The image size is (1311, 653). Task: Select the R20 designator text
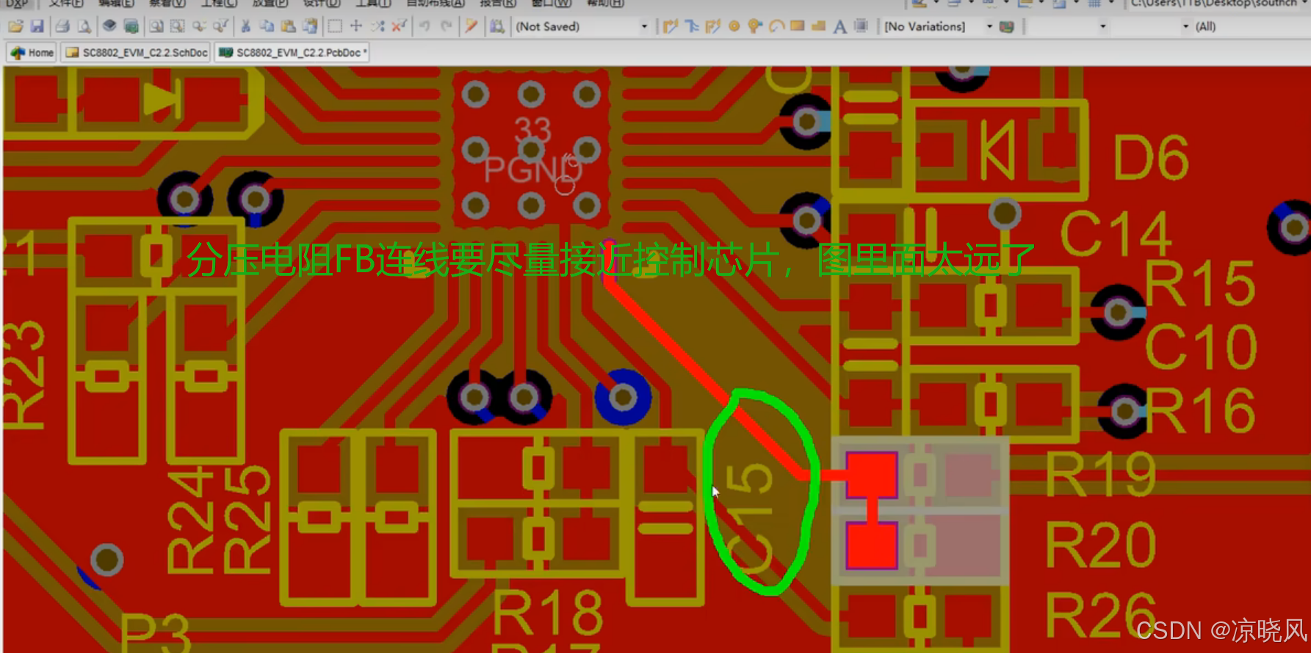1100,545
